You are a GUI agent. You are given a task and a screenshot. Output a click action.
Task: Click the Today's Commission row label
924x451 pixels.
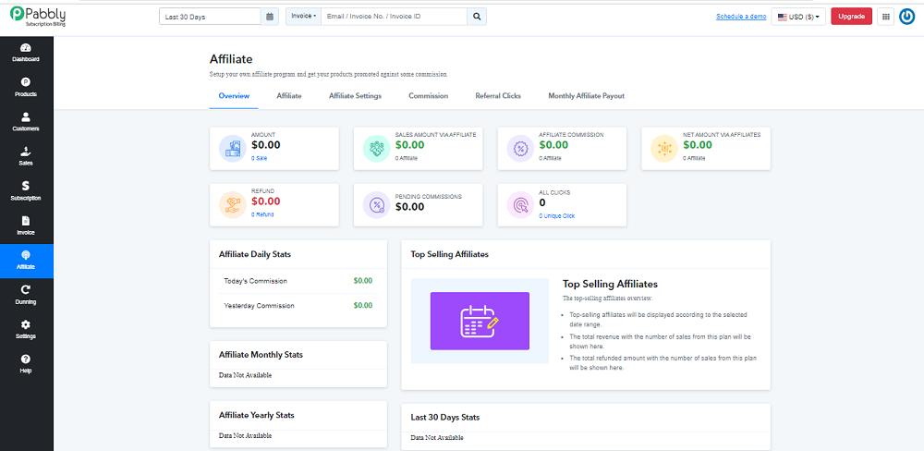point(256,281)
